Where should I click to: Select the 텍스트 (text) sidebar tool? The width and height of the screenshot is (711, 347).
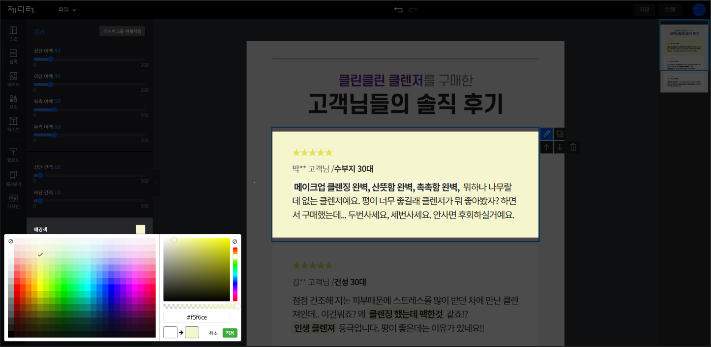coord(14,124)
